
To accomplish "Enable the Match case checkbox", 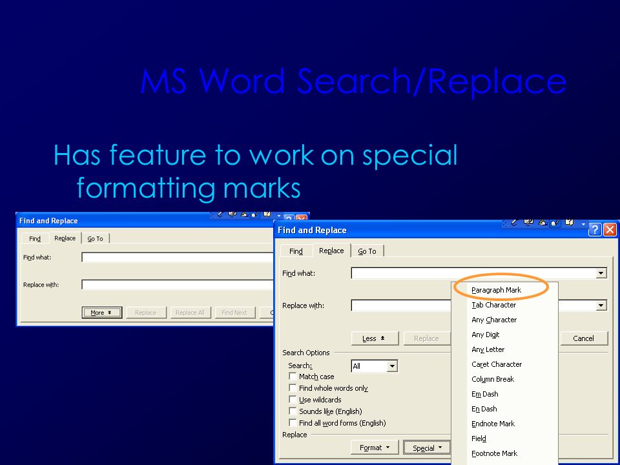I will coord(293,376).
